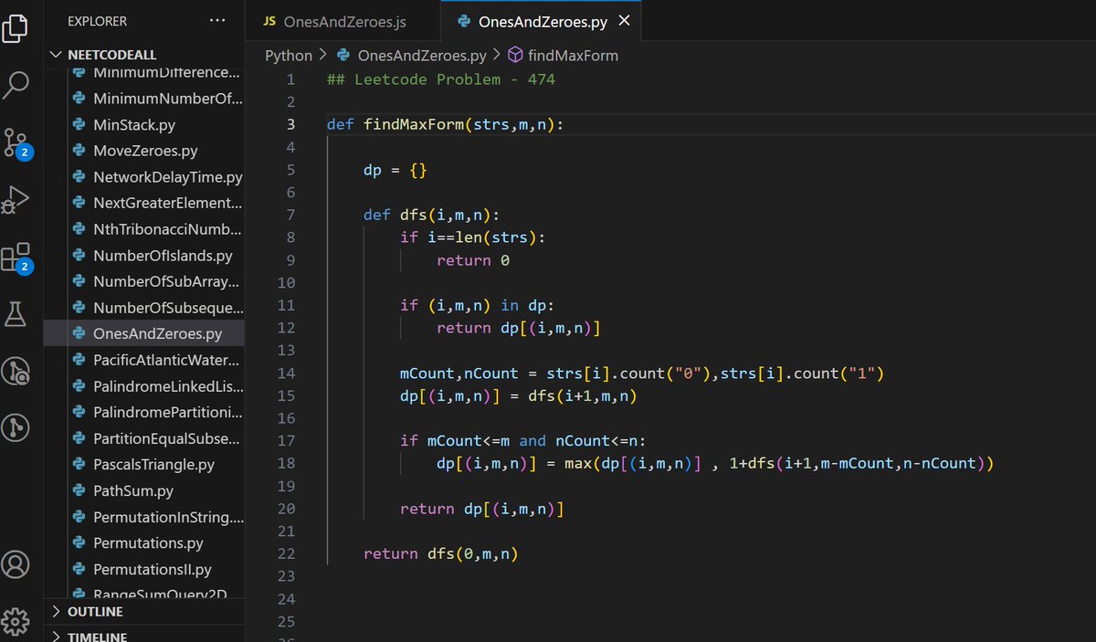
Task: Open the Search view icon
Action: (x=16, y=85)
